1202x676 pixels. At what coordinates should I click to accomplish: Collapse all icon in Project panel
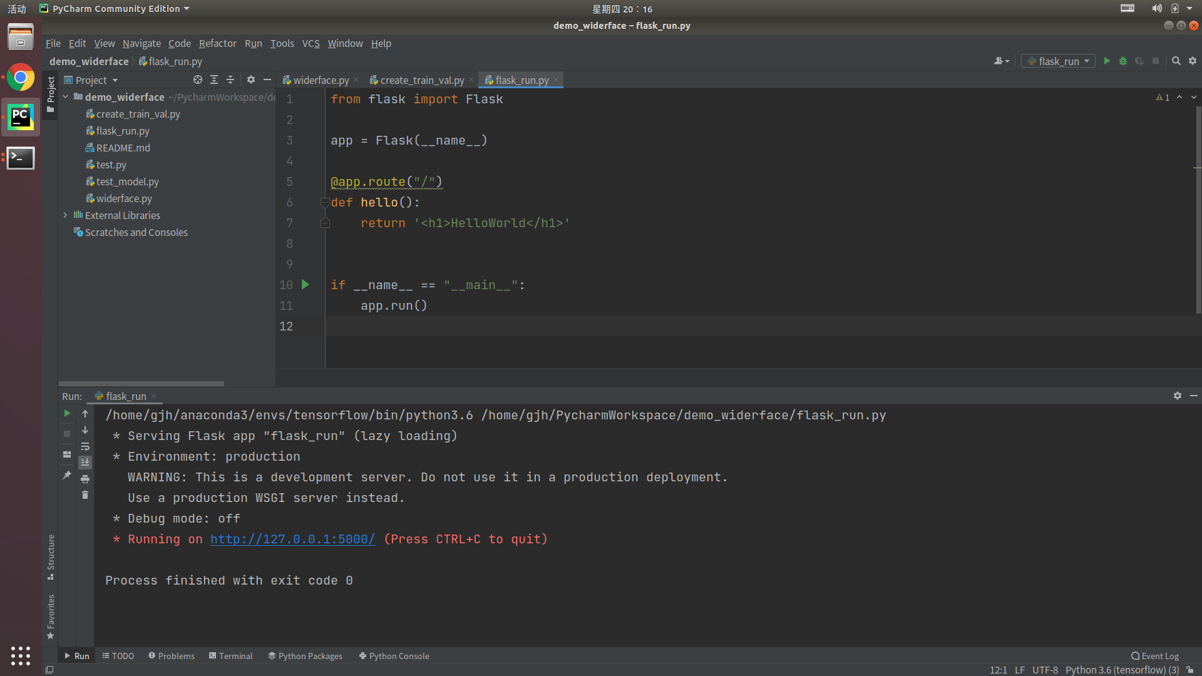(230, 79)
